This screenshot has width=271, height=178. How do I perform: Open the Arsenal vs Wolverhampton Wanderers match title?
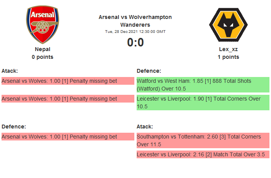[x=135, y=21]
